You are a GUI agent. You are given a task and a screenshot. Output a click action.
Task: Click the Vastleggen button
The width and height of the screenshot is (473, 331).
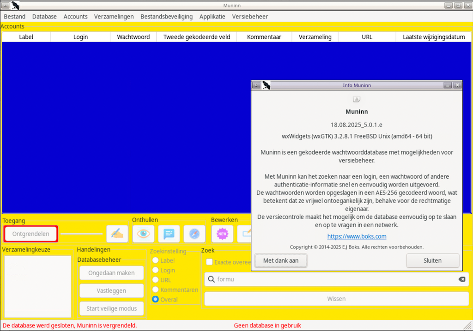pos(111,290)
